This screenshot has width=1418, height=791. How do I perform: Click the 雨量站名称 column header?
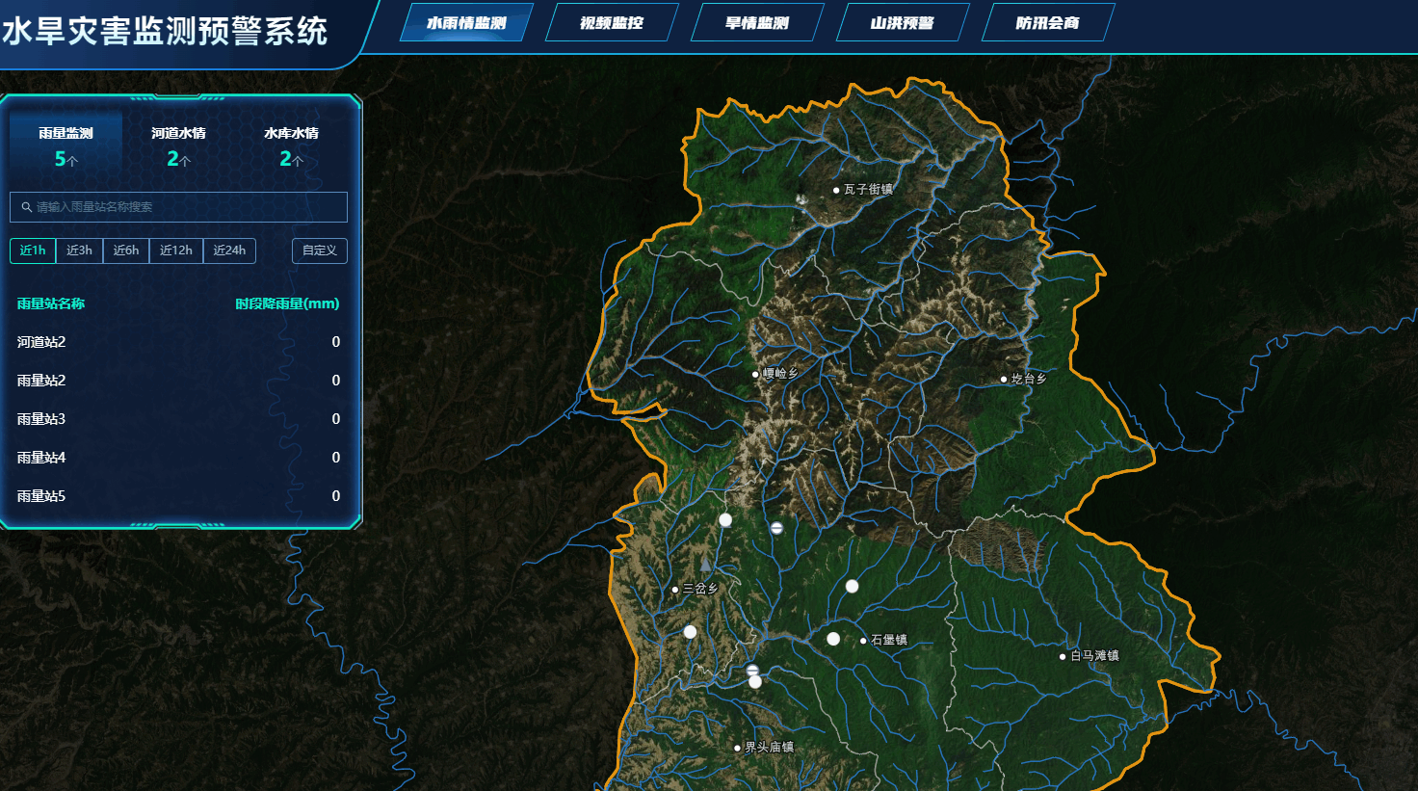pos(51,303)
